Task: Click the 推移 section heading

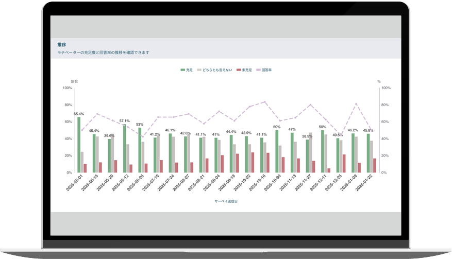Action: point(62,45)
